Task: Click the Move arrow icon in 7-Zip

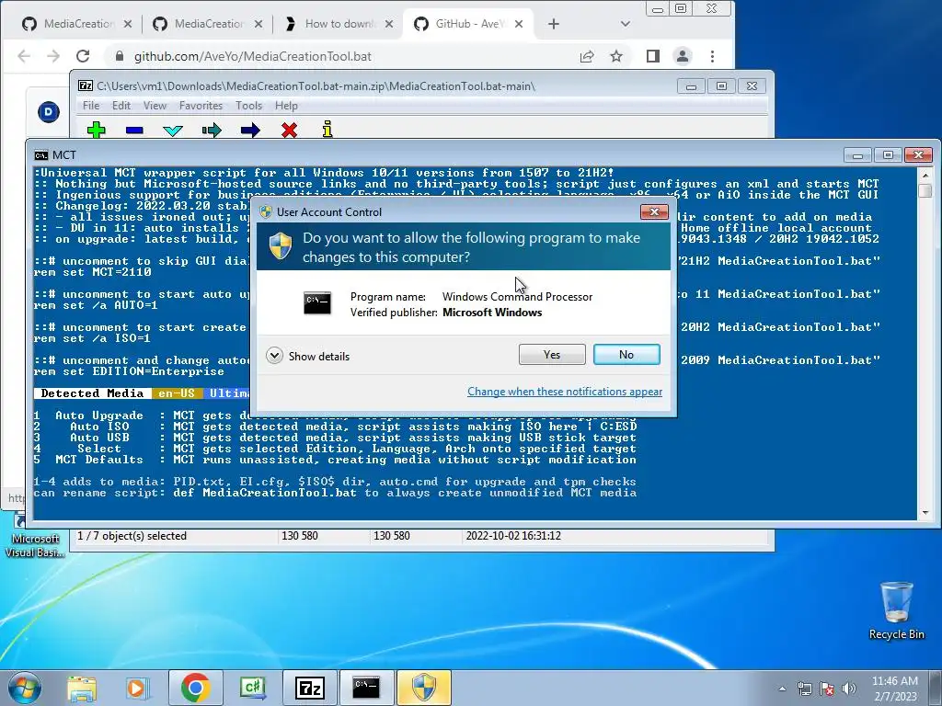Action: 250,131
